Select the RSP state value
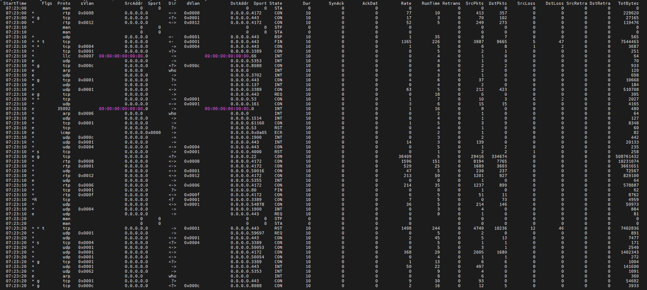 tap(278, 37)
